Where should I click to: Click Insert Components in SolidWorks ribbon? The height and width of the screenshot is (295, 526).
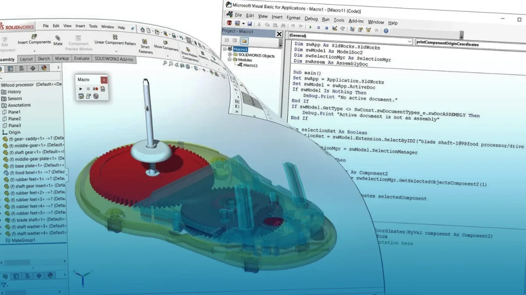pos(34,39)
